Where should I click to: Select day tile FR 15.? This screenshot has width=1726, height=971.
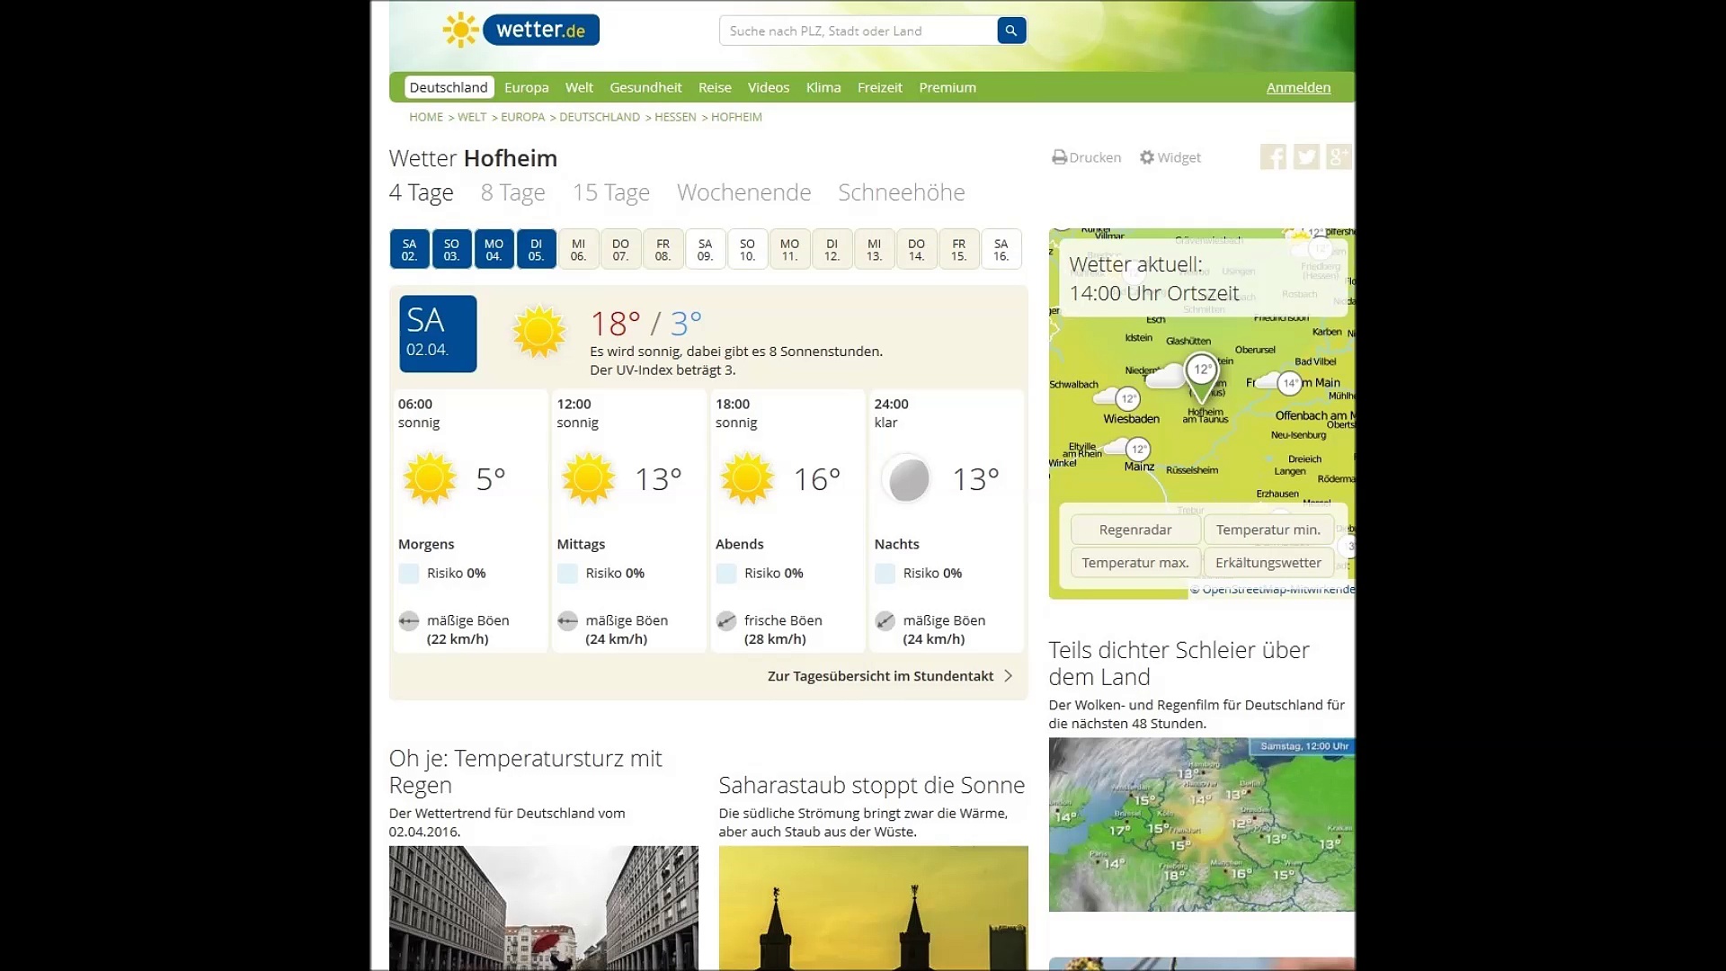958,250
